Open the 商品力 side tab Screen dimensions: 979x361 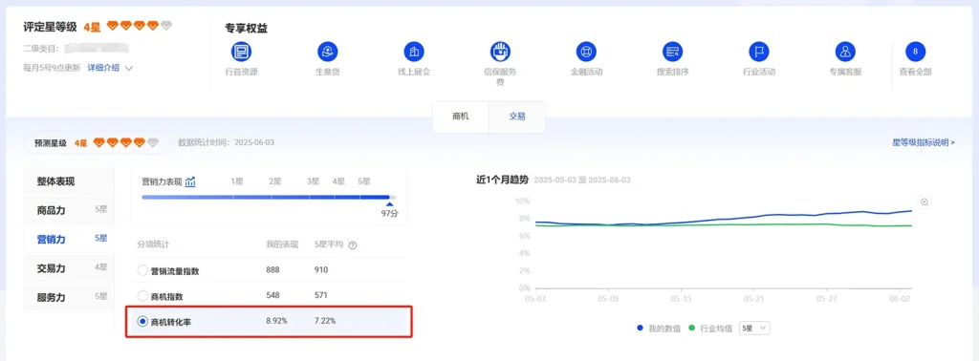click(x=69, y=211)
